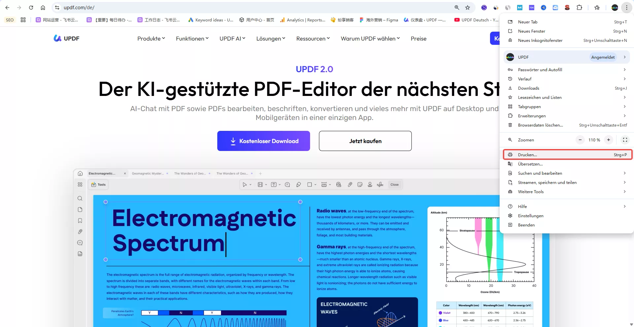Pick the highlighter annotation tool
The height and width of the screenshot is (327, 634).
click(x=299, y=185)
